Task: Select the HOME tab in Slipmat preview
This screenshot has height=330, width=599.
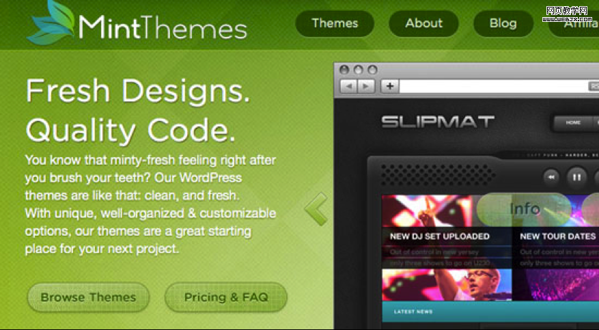Action: pyautogui.click(x=573, y=122)
